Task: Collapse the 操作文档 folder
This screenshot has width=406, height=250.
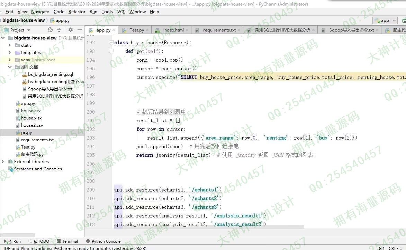Action: click(10, 67)
